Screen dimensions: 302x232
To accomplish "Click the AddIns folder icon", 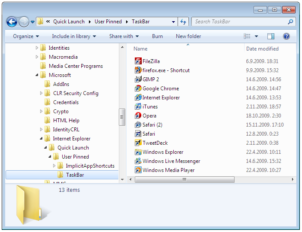I will [48, 84].
